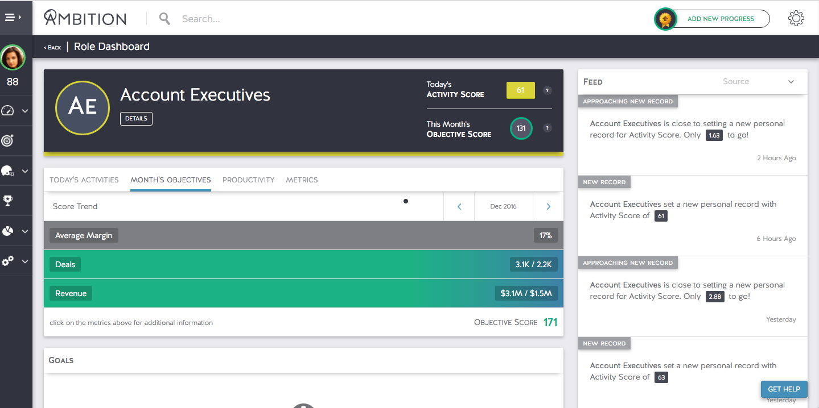This screenshot has height=408, width=819.
Task: Click the search magnifier icon
Action: tap(164, 18)
